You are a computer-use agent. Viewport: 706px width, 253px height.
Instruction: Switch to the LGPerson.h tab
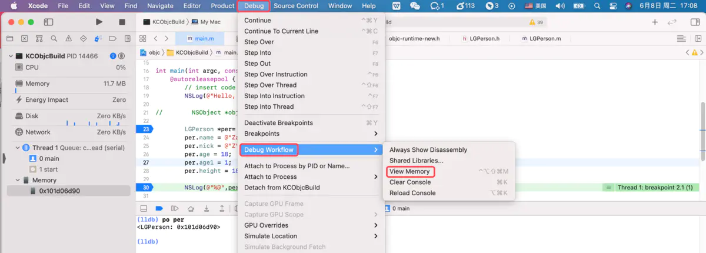coord(480,38)
